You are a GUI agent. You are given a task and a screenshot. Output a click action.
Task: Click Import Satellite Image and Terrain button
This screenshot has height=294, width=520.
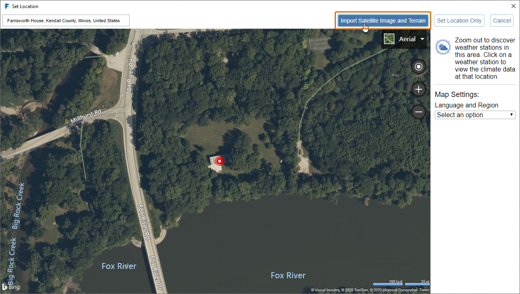[383, 21]
